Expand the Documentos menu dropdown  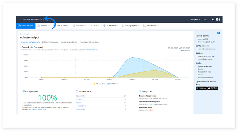pyautogui.click(x=62, y=26)
